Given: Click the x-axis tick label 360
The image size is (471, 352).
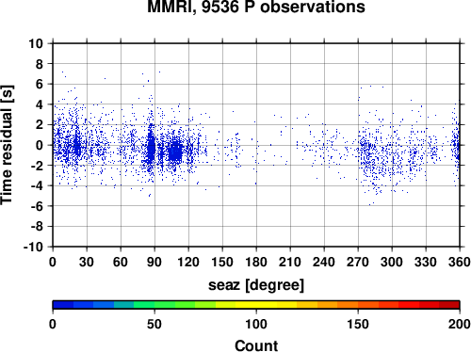Looking at the screenshot, I should (x=460, y=262).
